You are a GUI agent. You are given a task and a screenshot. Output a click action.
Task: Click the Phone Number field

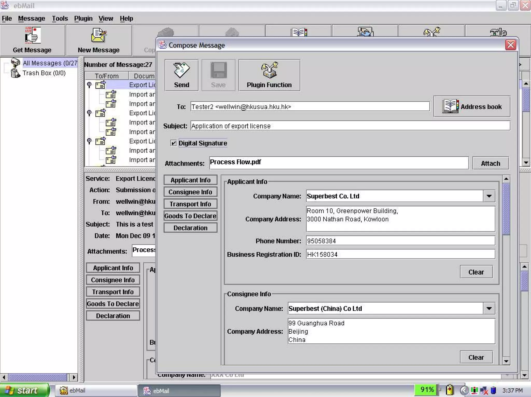click(x=400, y=241)
